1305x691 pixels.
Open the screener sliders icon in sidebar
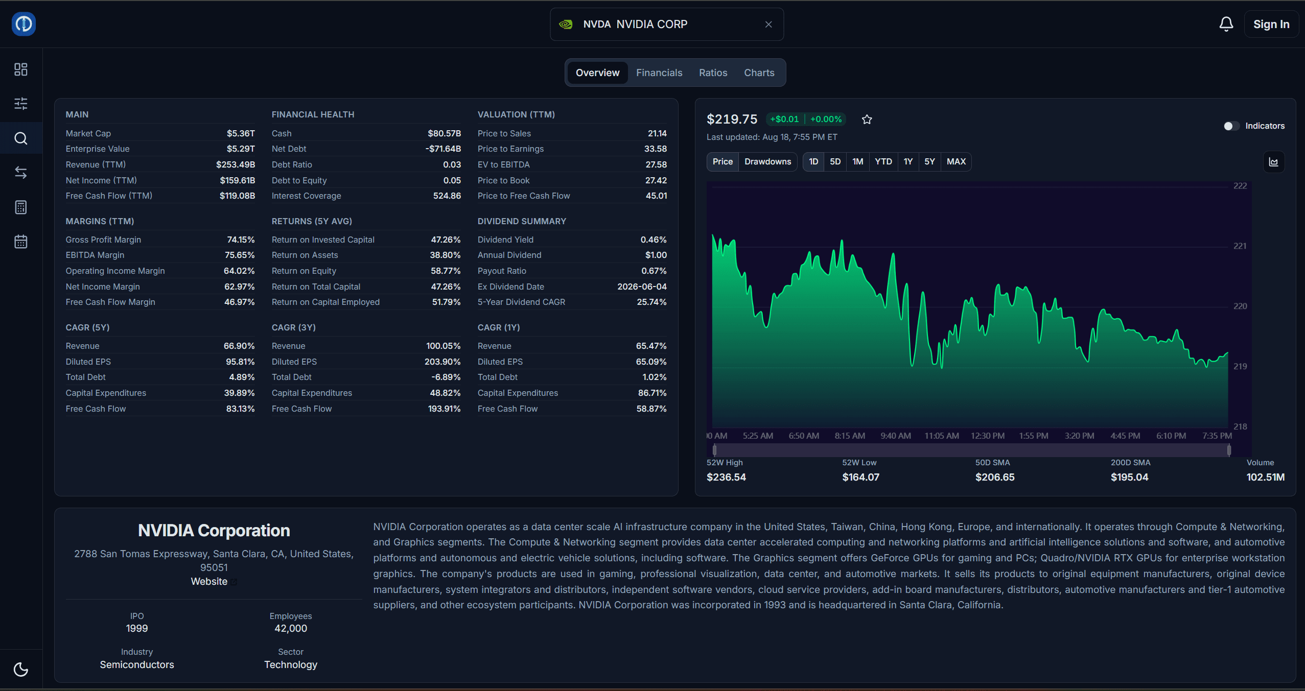point(21,104)
